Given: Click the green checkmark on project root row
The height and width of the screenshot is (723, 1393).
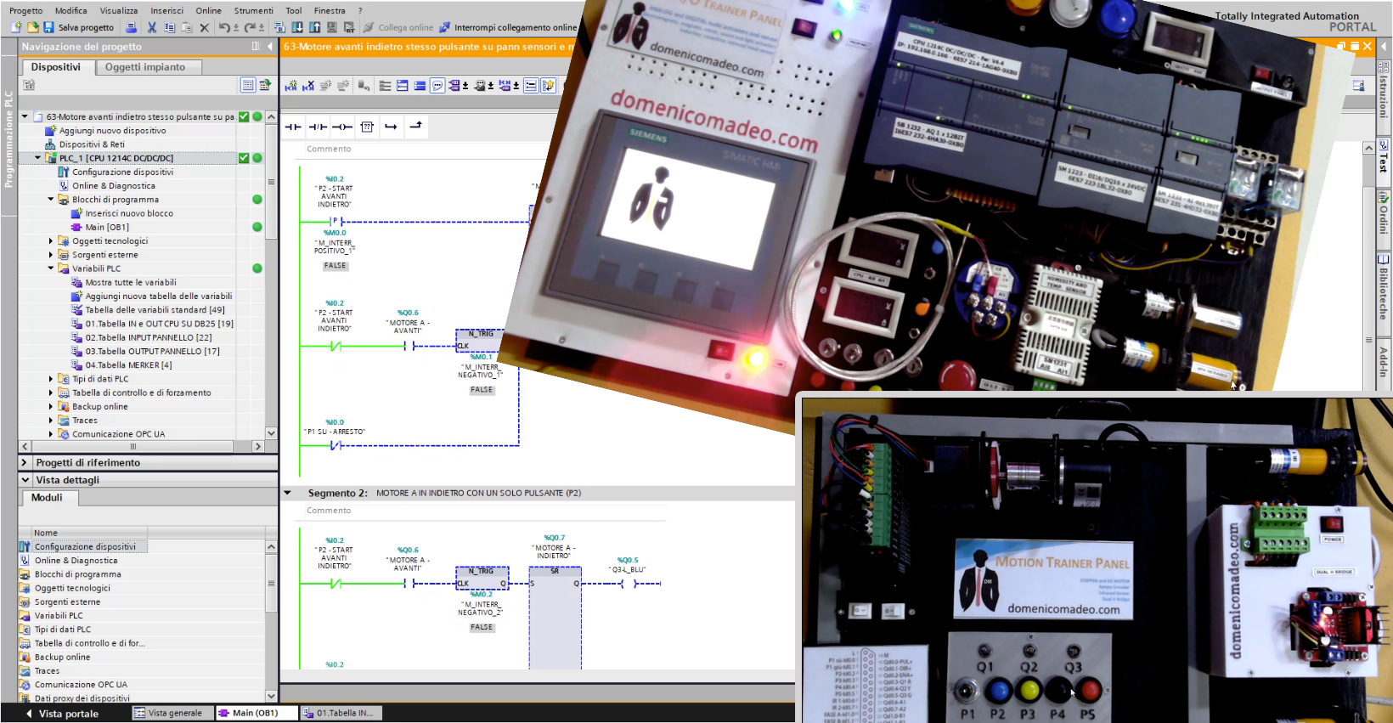Looking at the screenshot, I should [244, 116].
